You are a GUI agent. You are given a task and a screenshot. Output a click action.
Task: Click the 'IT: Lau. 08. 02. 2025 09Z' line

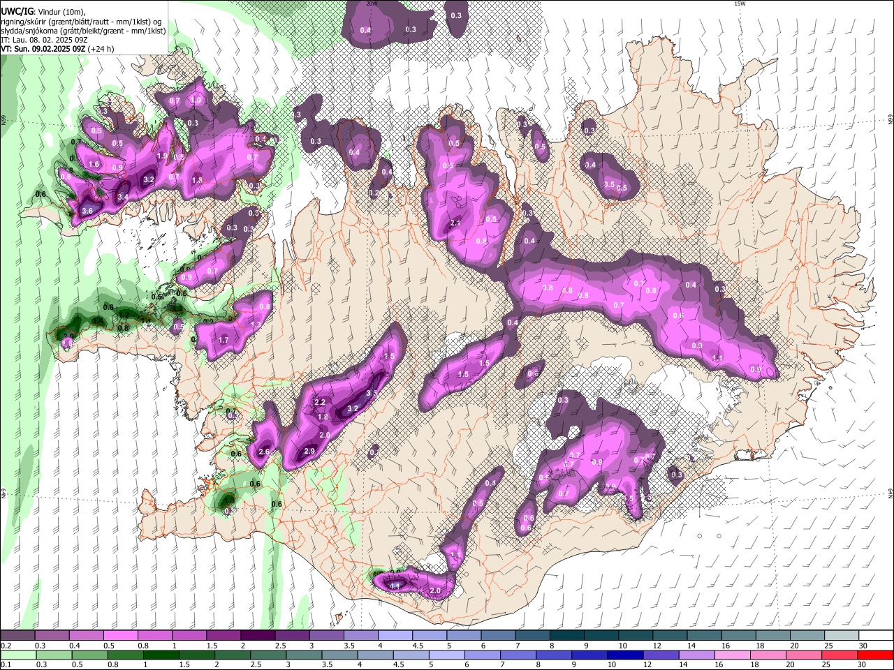pyautogui.click(x=44, y=40)
